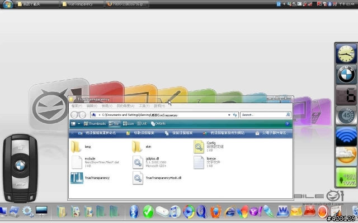Image resolution: width=358 pixels, height=223 pixels.
Task: Open QuickTime Player in the dock
Action: [202, 212]
